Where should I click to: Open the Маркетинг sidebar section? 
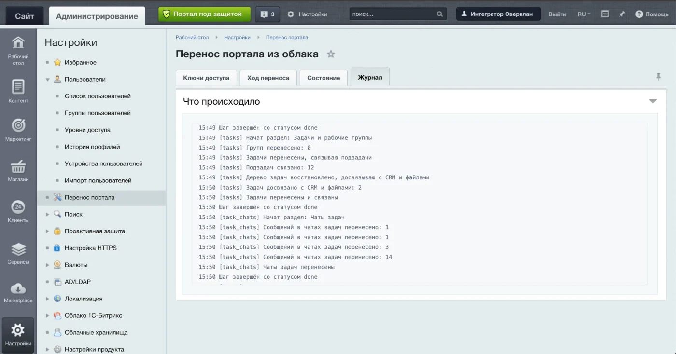(18, 130)
